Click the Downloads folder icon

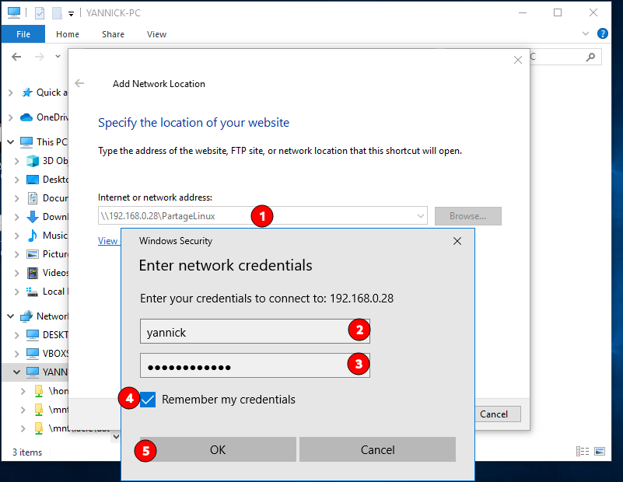(x=33, y=217)
